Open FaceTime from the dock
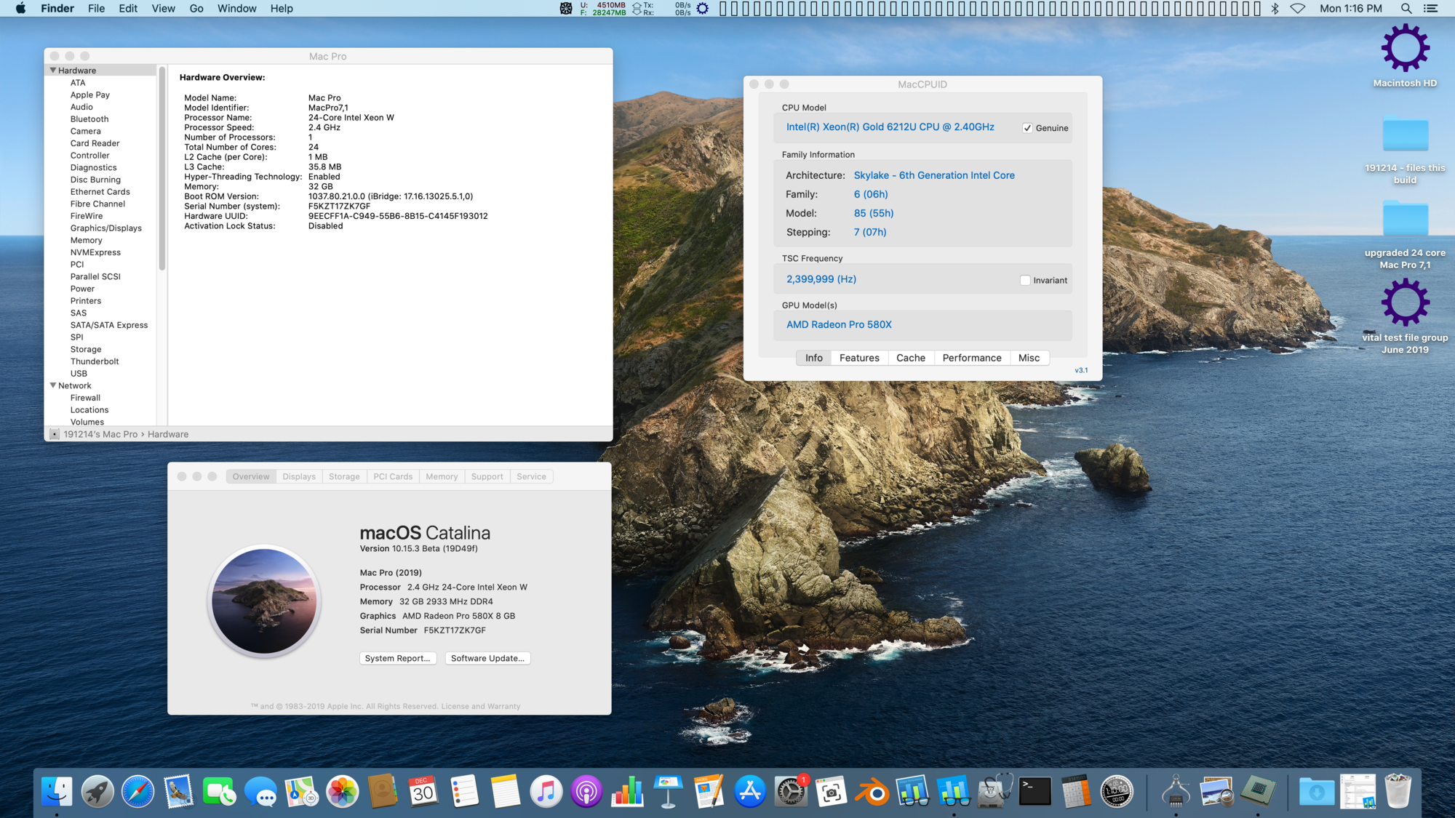This screenshot has height=818, width=1455. click(220, 792)
